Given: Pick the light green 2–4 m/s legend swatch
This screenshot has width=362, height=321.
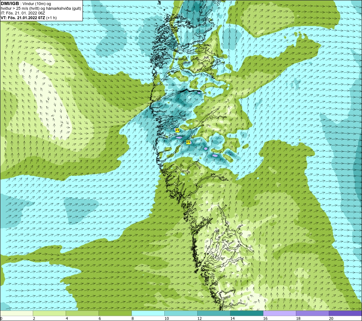Looking at the screenshot, I should point(49,313).
